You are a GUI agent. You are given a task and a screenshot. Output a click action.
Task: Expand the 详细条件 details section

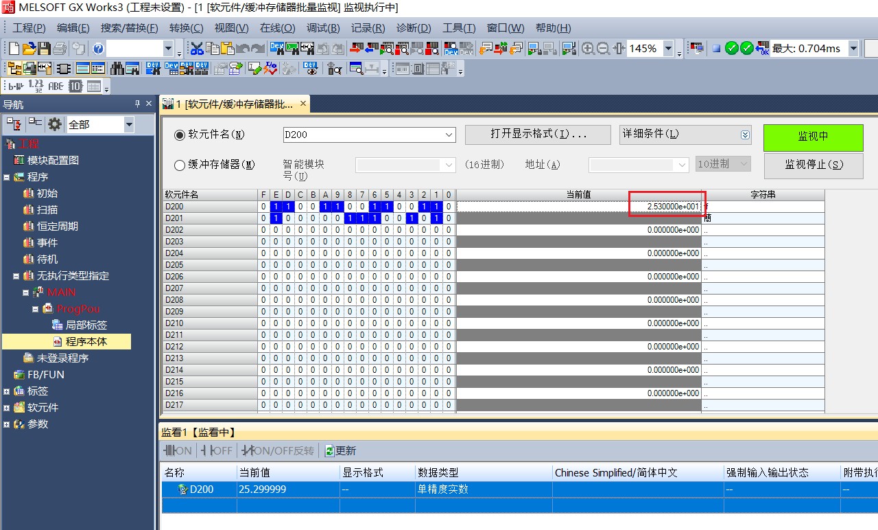pos(746,135)
